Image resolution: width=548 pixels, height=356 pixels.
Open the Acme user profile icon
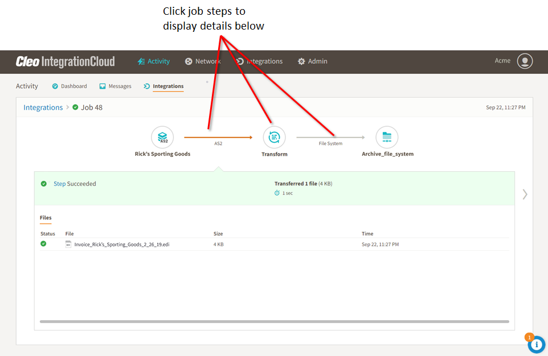pos(524,61)
